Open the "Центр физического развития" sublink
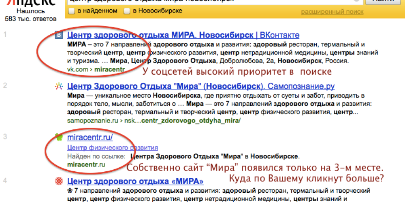Screen dimensions: 405x202 click(112, 148)
